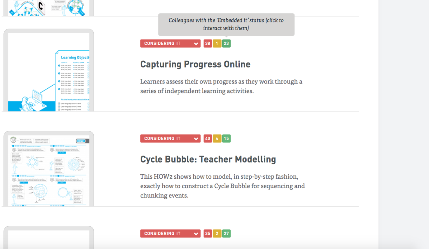429x249 pixels.
Task: Expand the bottom card's Considering It dropdown
Action: [170, 234]
